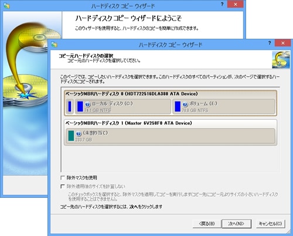
Task: Click the blue color block of Local Disk (C:)
Action: point(80,106)
